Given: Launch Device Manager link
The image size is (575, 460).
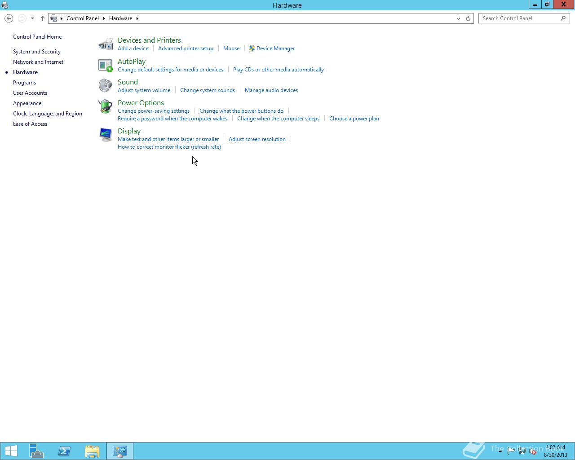Looking at the screenshot, I should click(x=275, y=49).
